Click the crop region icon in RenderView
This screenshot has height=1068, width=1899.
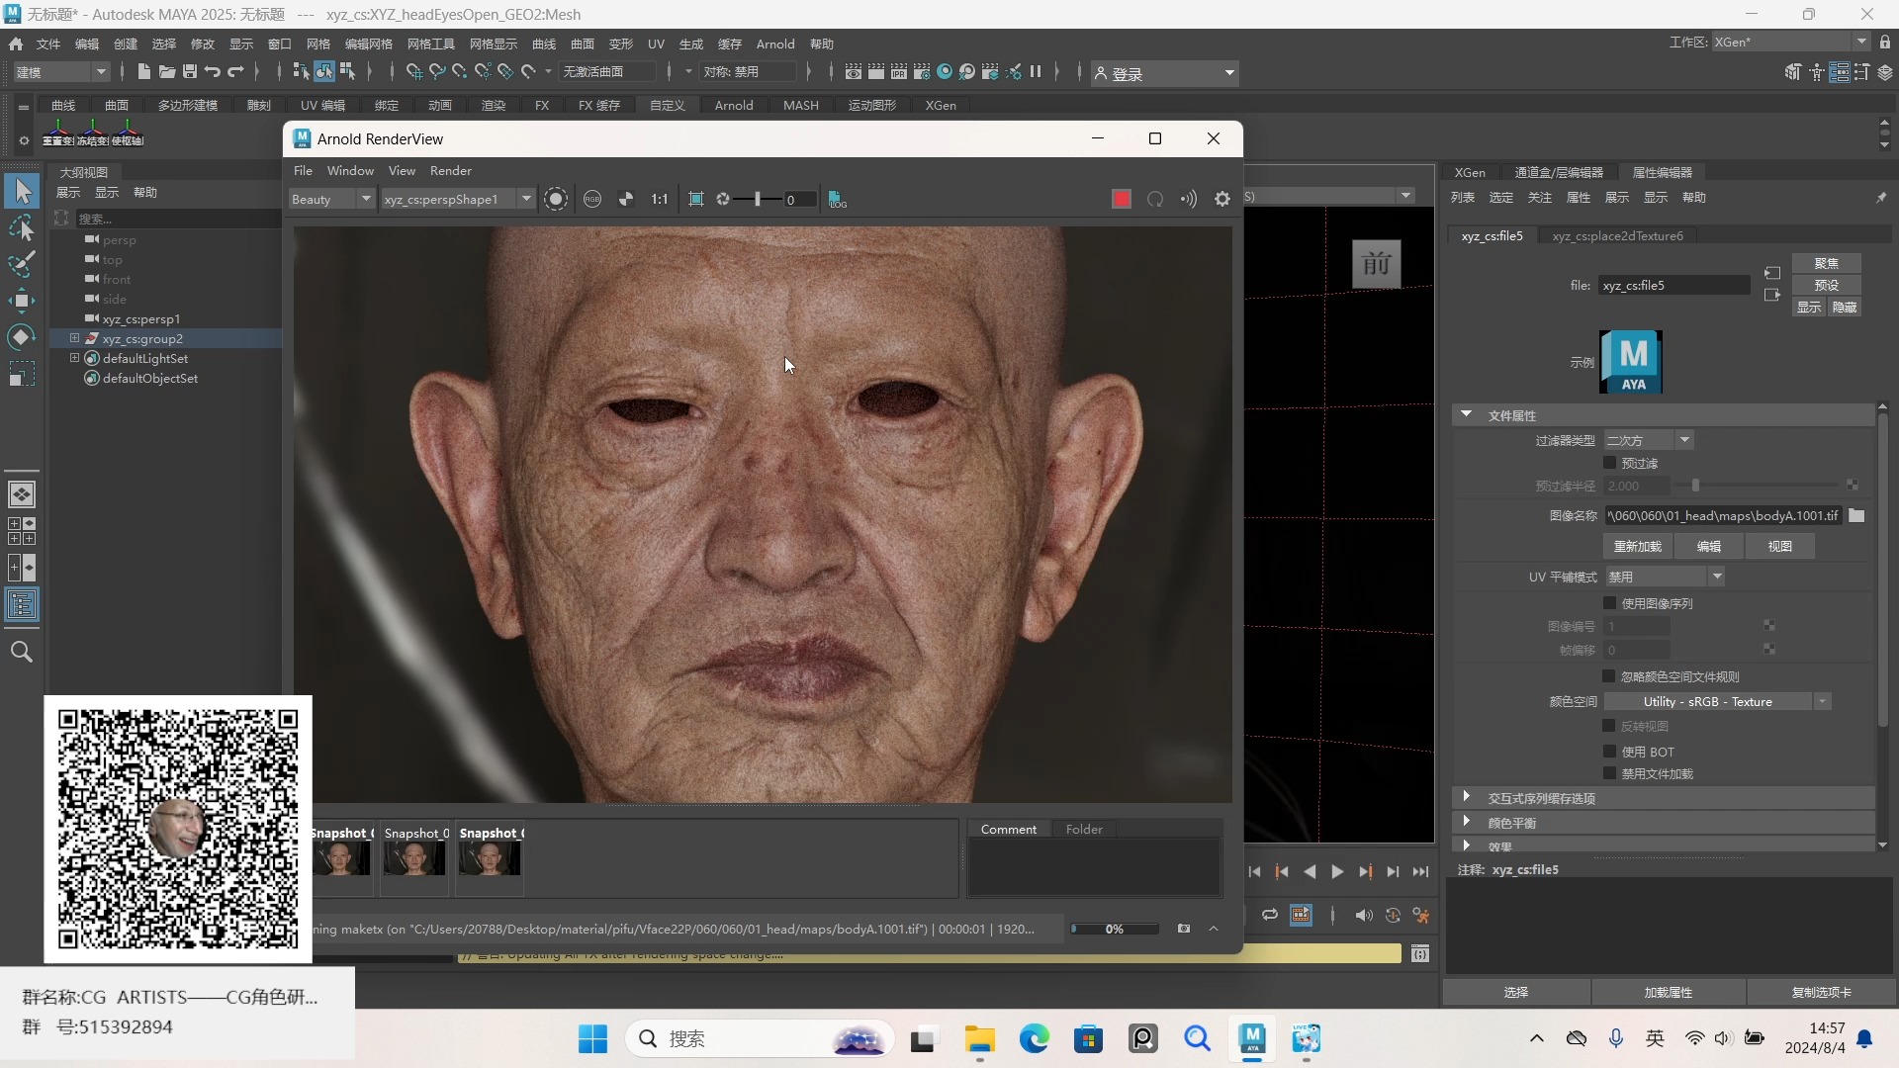pos(696,199)
